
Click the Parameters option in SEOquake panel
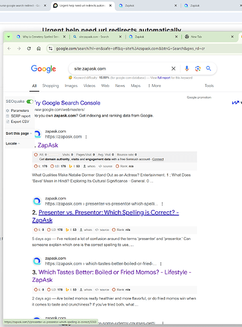20,111
